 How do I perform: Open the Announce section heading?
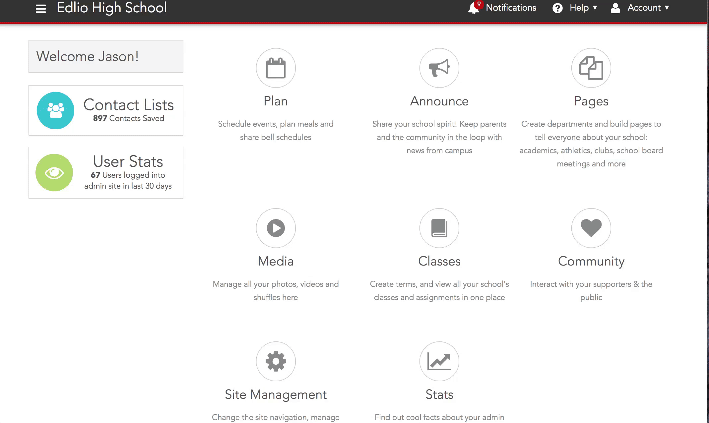pos(439,101)
